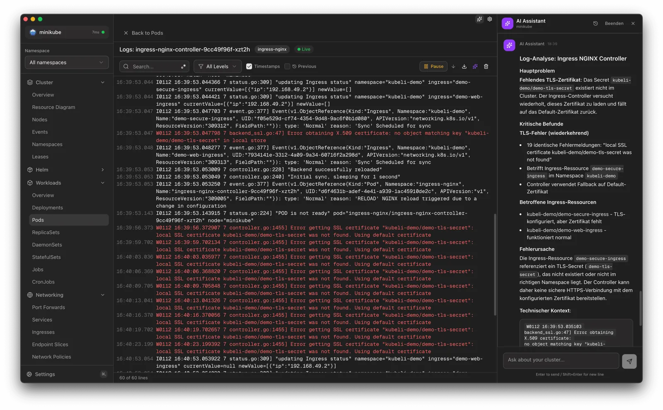Open Leases page
Screen dimensions: 663x410
tap(40, 157)
